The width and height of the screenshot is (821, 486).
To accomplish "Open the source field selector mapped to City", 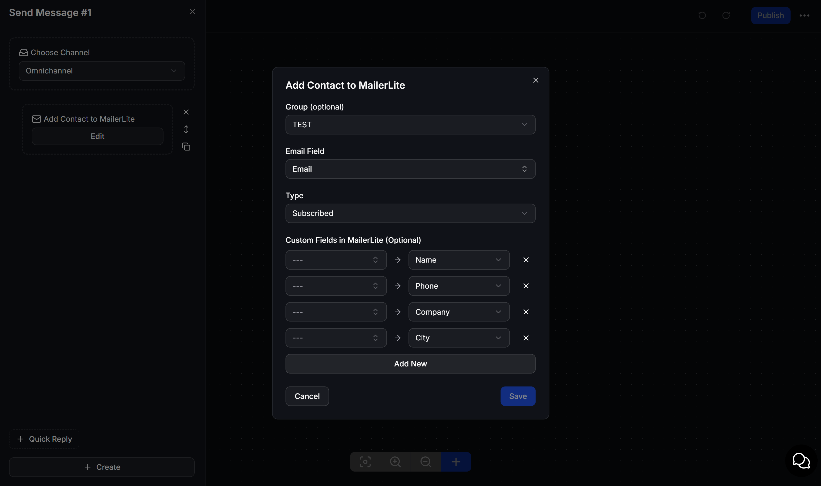I will point(336,338).
